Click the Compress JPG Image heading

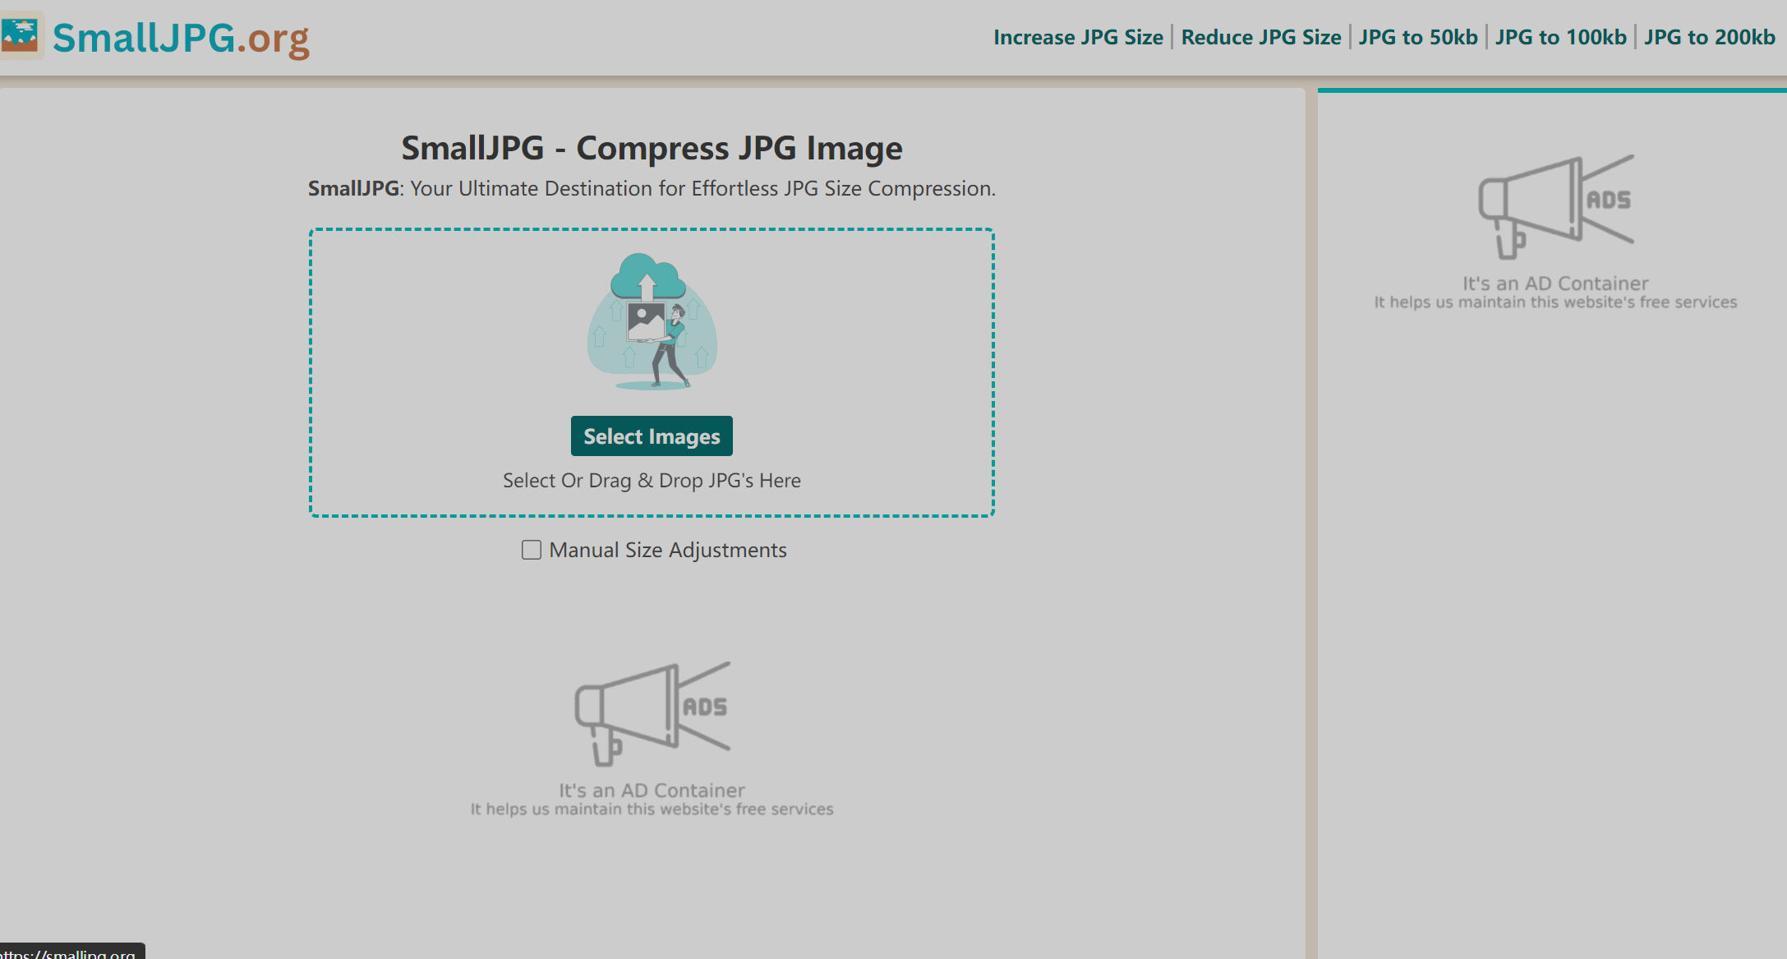652,148
